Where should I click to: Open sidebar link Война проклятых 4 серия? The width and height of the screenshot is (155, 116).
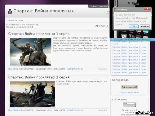pyautogui.click(x=129, y=63)
